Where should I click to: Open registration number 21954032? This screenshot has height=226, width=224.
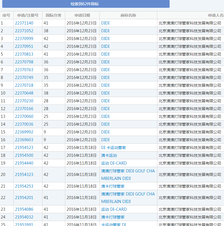pyautogui.click(x=24, y=217)
